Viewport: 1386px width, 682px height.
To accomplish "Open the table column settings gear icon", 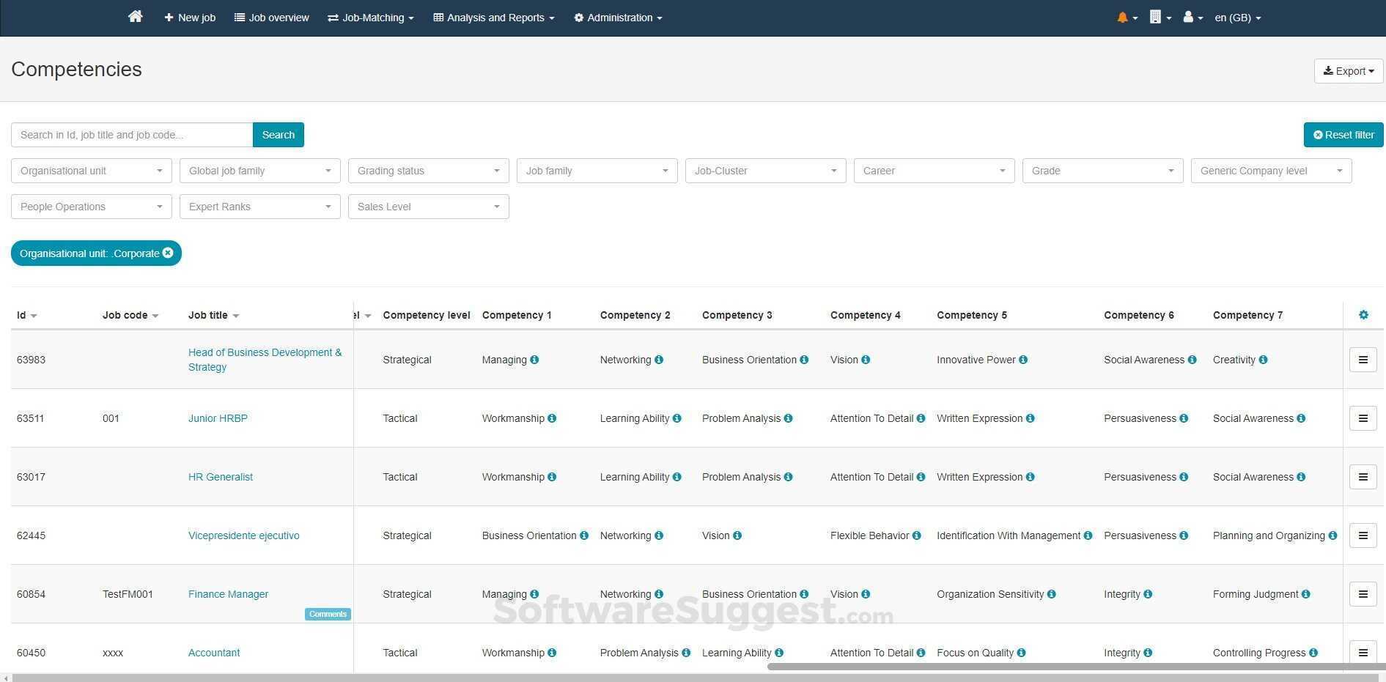I will 1363,314.
